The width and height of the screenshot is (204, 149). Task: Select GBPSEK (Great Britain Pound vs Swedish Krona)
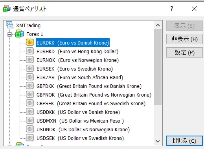91,104
